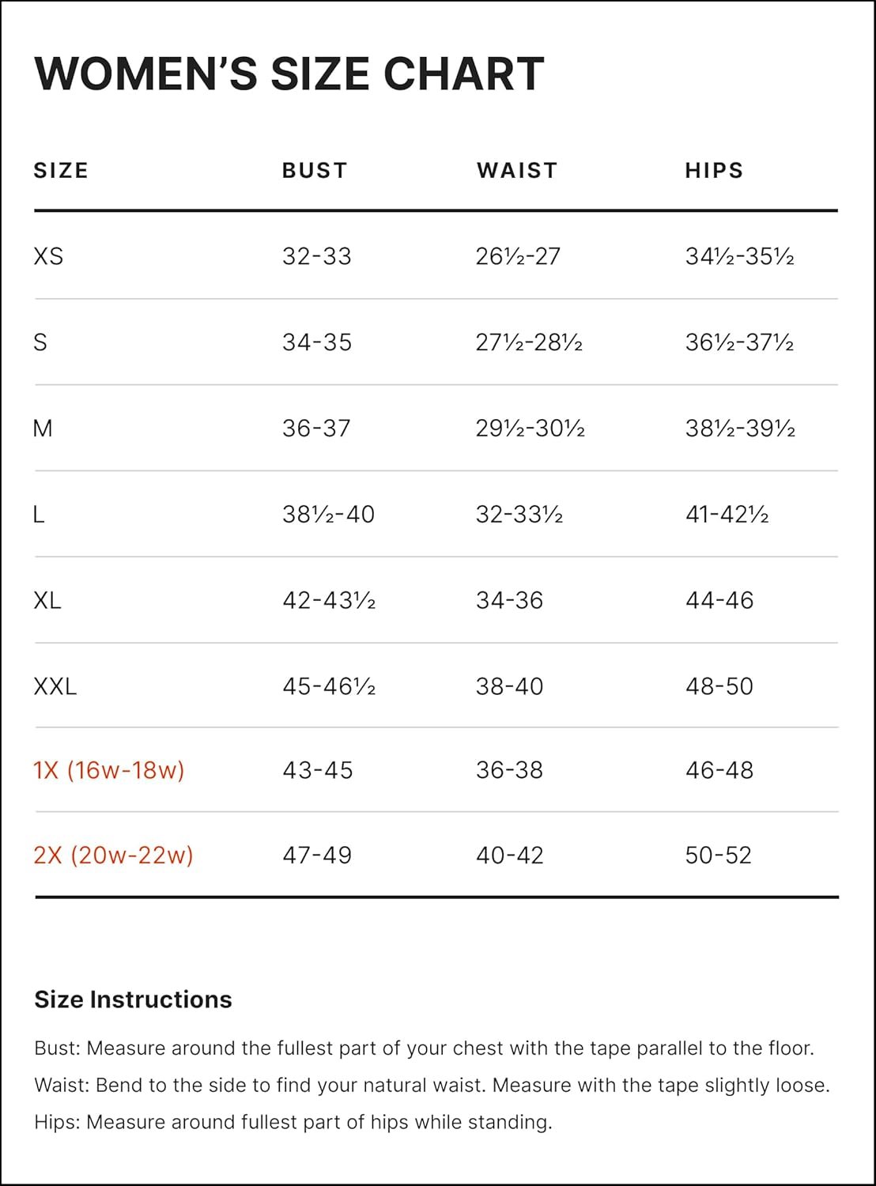Viewport: 876px width, 1186px height.
Task: Click the 1X (16w-18w) plus size label
Action: click(108, 770)
